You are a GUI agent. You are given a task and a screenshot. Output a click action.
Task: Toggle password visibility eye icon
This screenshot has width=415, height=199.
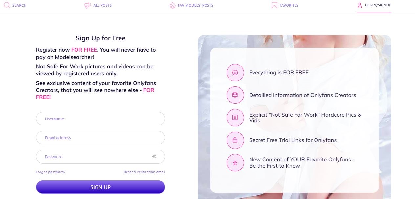(x=154, y=157)
